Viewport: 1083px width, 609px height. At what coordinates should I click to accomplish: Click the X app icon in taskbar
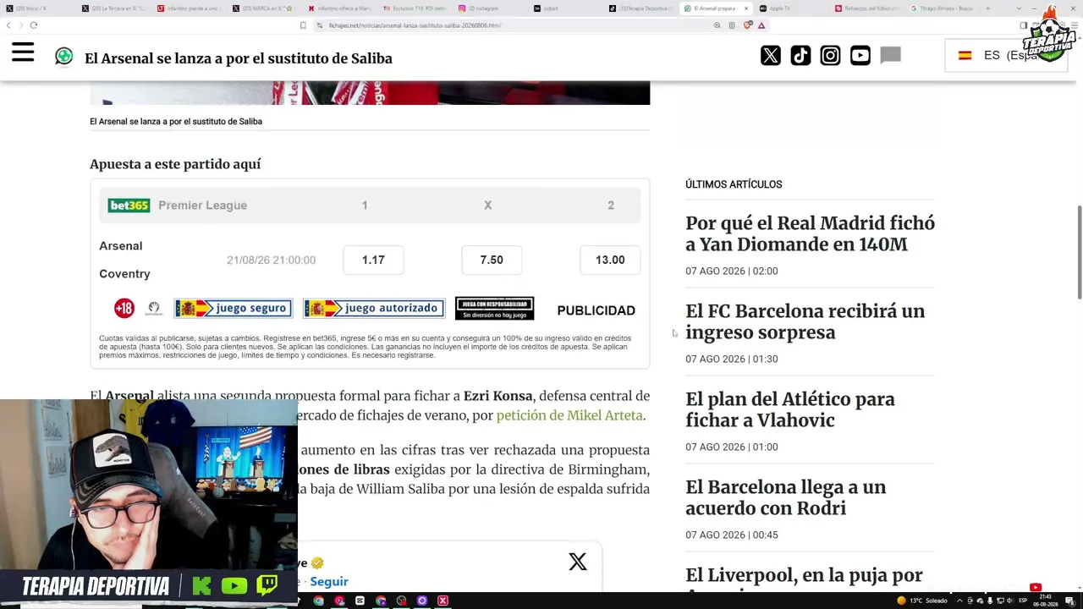(x=443, y=601)
